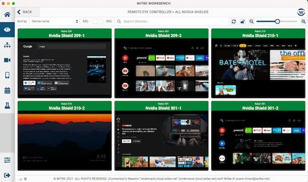Click the logout icon in sidebar
Image resolution: width=308 pixels, height=182 pixels.
[7, 175]
